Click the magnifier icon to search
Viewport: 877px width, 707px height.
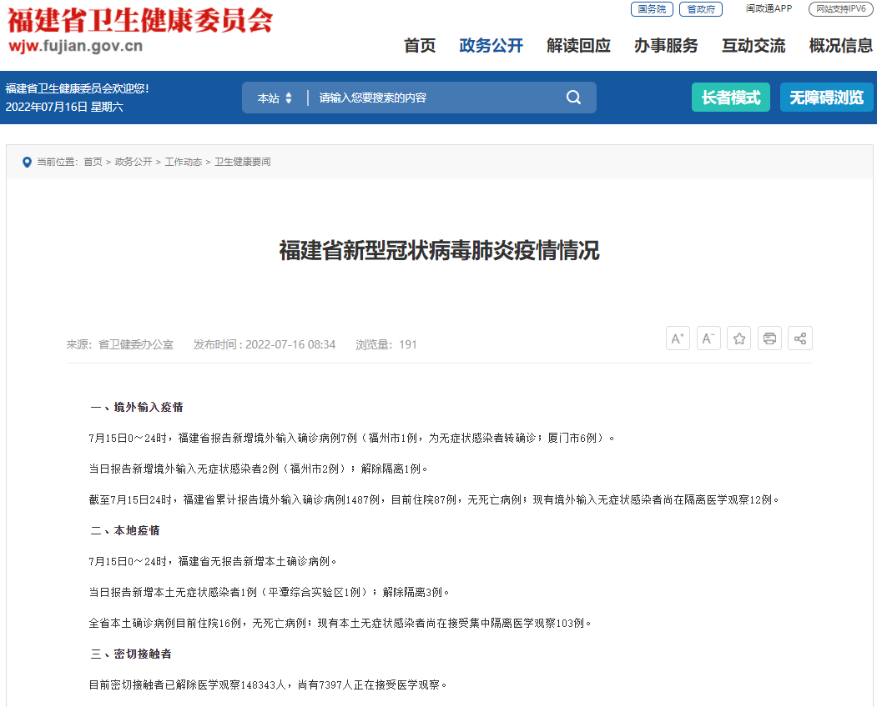pyautogui.click(x=573, y=97)
